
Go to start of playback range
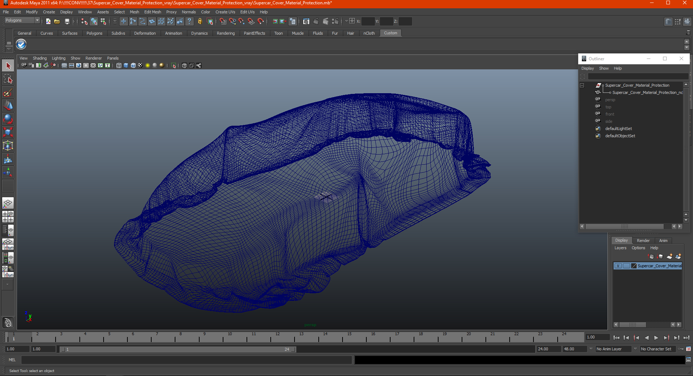616,338
